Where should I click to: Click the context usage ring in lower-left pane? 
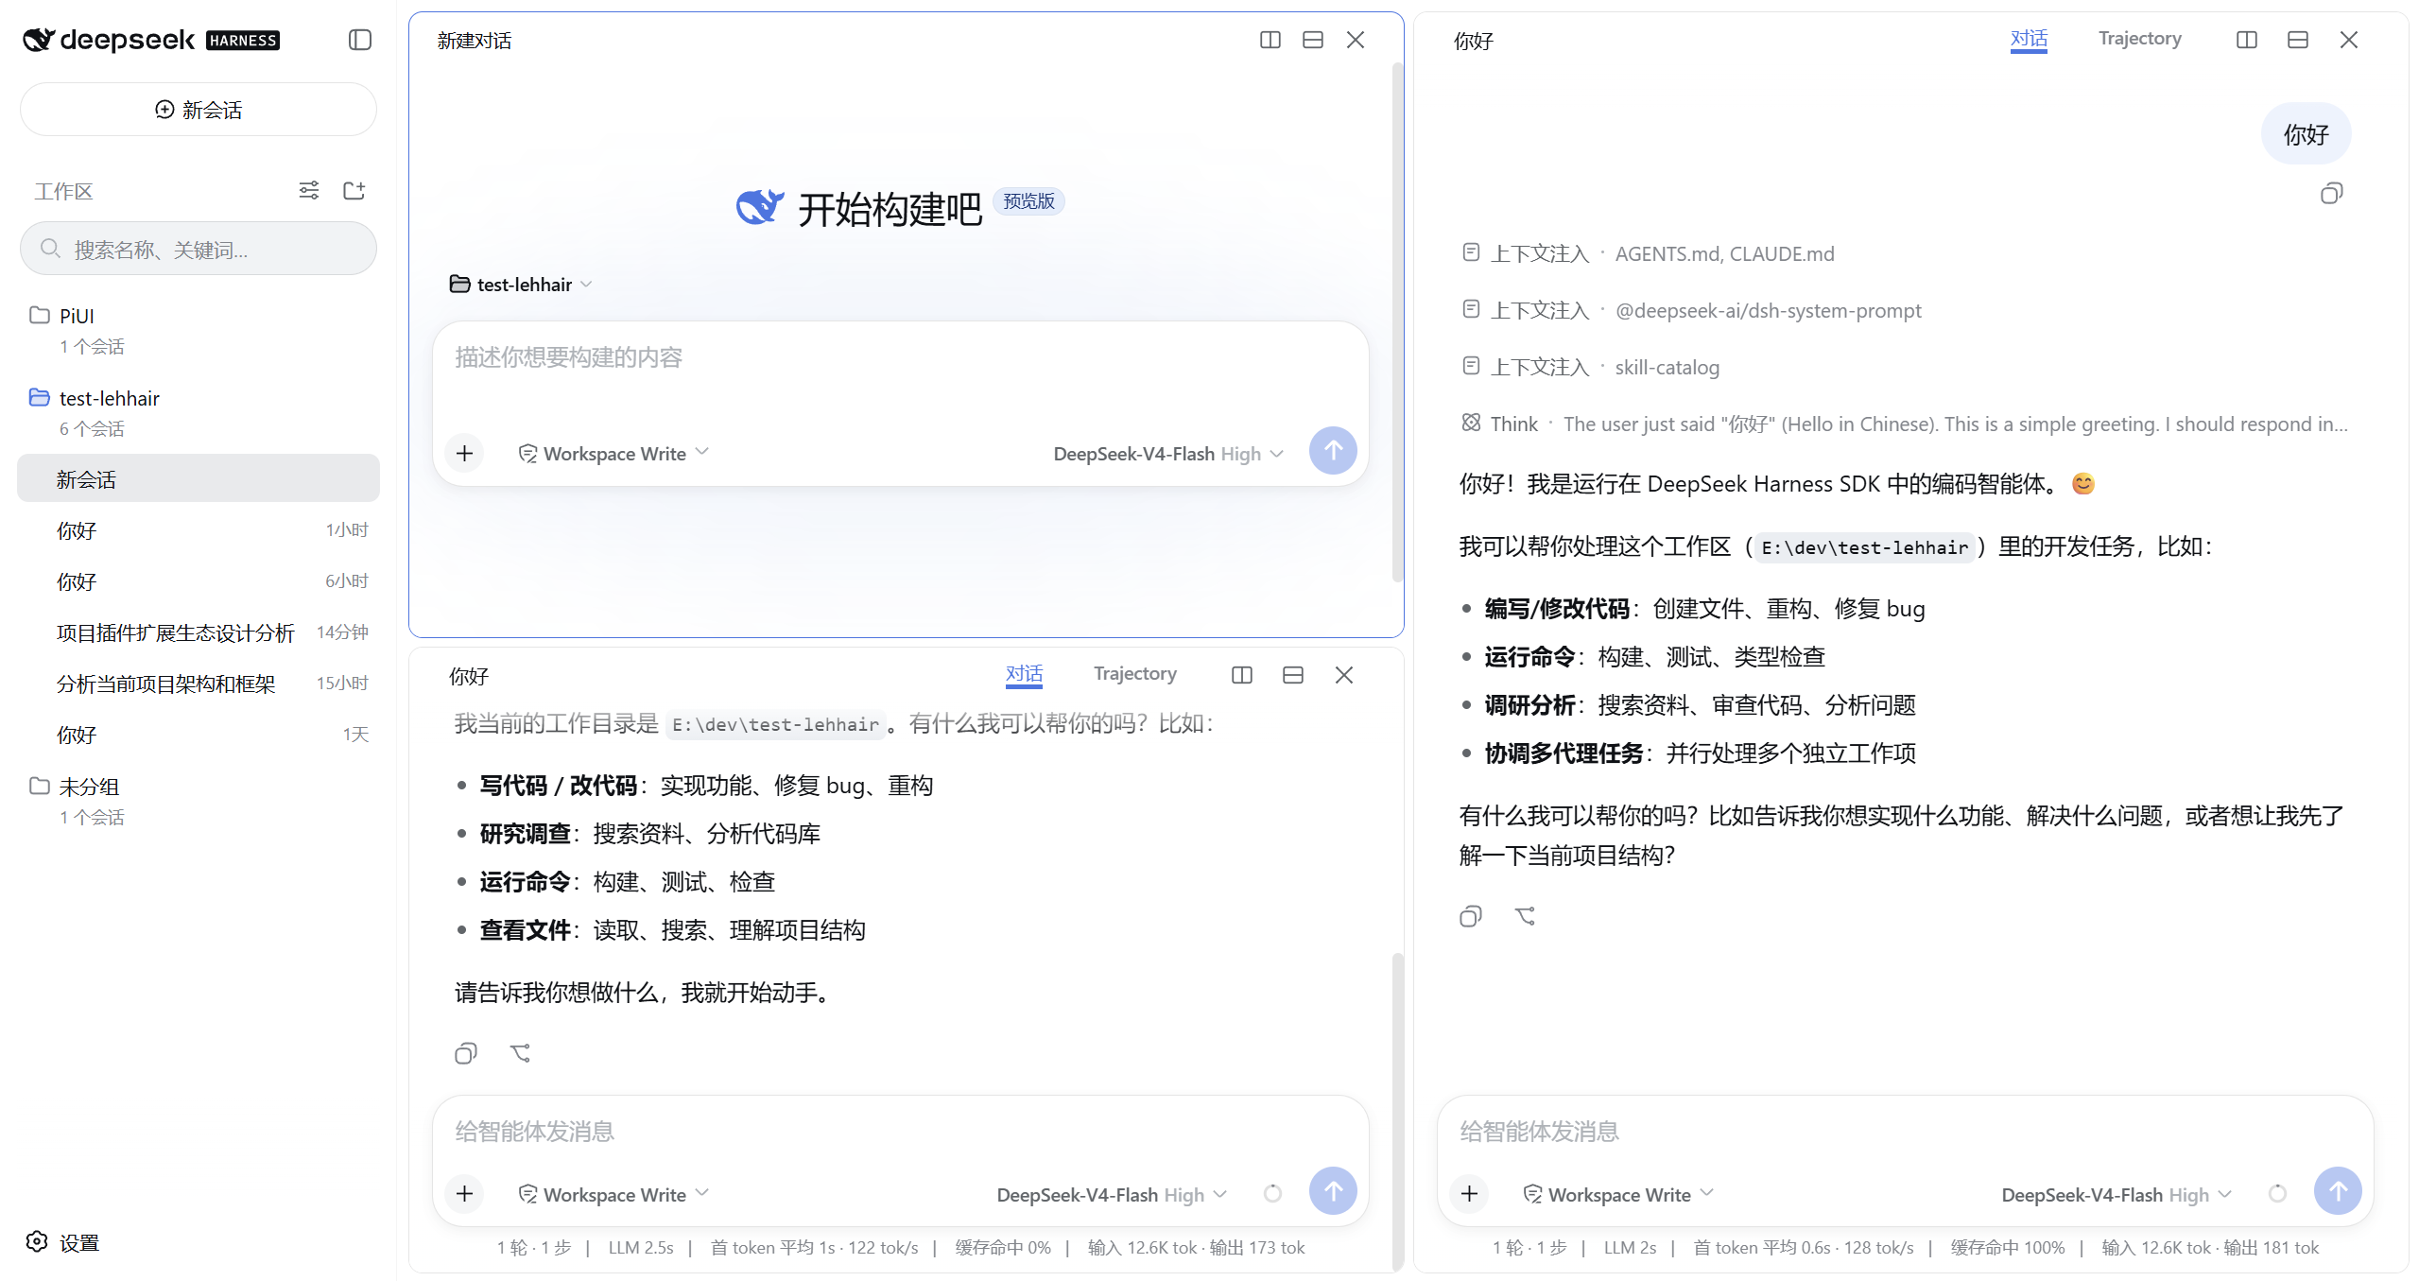(x=1272, y=1194)
